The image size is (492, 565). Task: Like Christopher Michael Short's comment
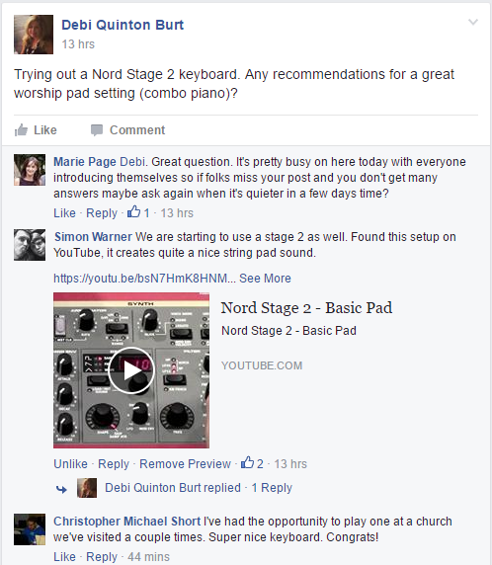pos(64,557)
